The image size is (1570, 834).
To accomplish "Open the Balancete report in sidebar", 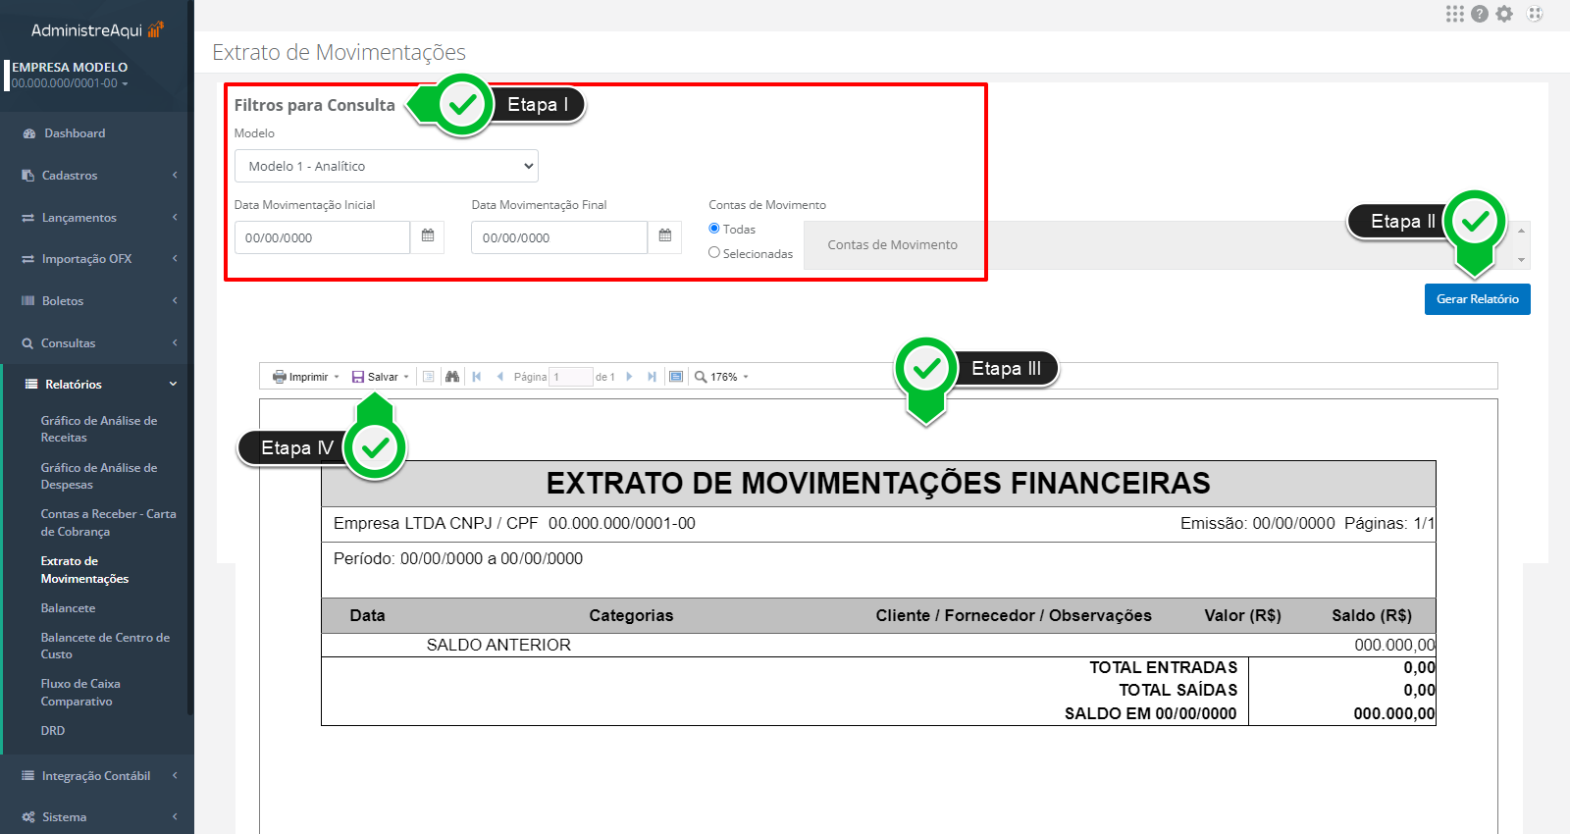I will point(68,608).
